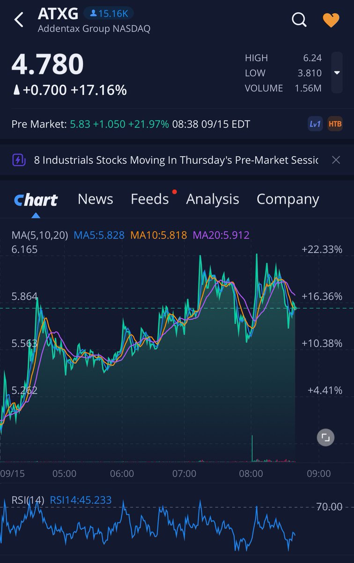Tap the VOLUME 1.56M stat
The height and width of the screenshot is (563, 354).
283,88
